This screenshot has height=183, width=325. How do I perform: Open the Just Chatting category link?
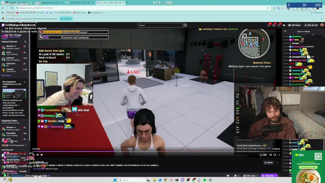pyautogui.click(x=39, y=169)
